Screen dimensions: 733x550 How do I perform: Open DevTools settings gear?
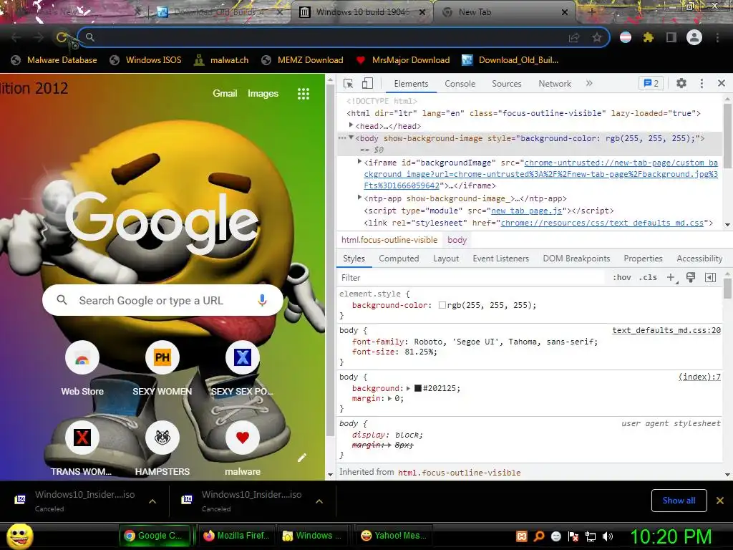[681, 83]
